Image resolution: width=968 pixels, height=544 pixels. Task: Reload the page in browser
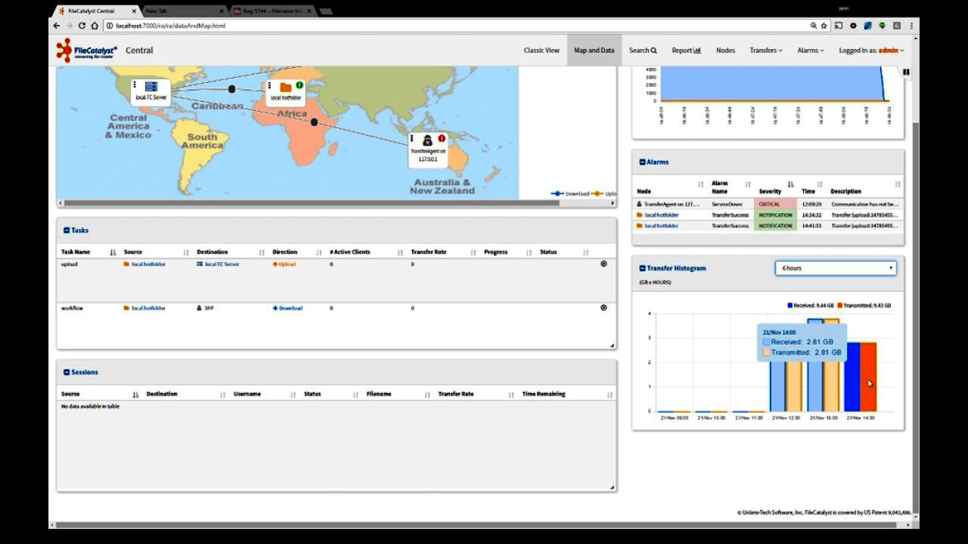(x=82, y=26)
